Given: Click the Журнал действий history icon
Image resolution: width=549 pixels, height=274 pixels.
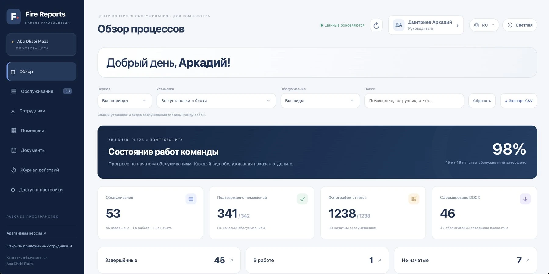Looking at the screenshot, I should 14,170.
